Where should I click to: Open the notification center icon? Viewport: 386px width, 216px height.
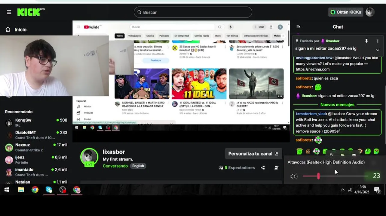(377, 190)
